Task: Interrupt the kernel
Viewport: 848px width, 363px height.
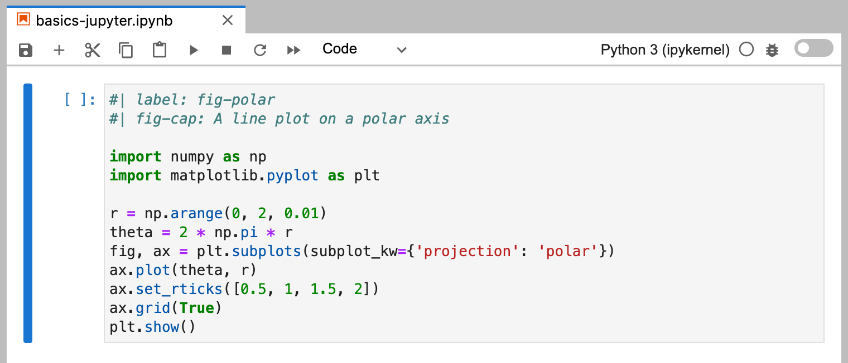Action: [227, 50]
